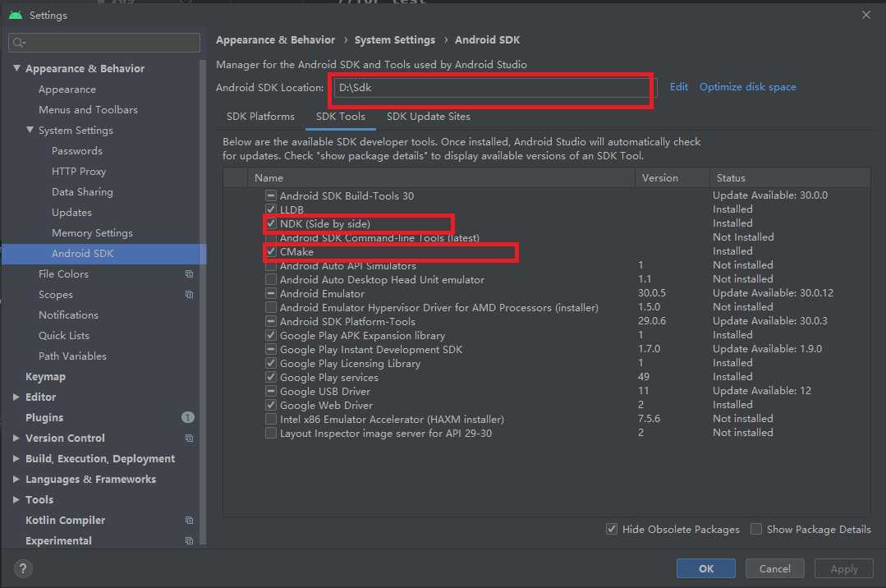Click the Name column header
Image resolution: width=886 pixels, height=588 pixels.
click(441, 177)
